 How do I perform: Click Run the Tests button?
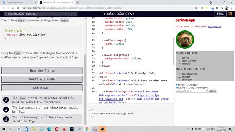[42, 70]
